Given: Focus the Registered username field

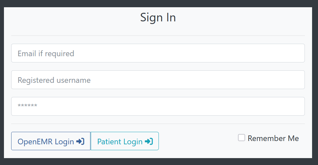Looking at the screenshot, I should 158,80.
